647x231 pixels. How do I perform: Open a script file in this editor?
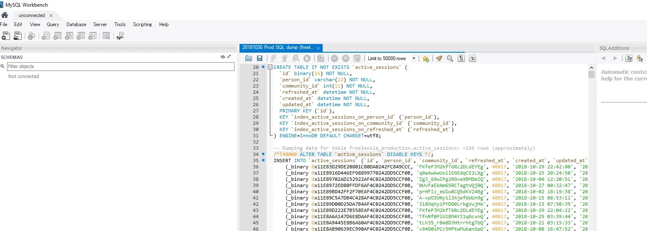pyautogui.click(x=249, y=58)
